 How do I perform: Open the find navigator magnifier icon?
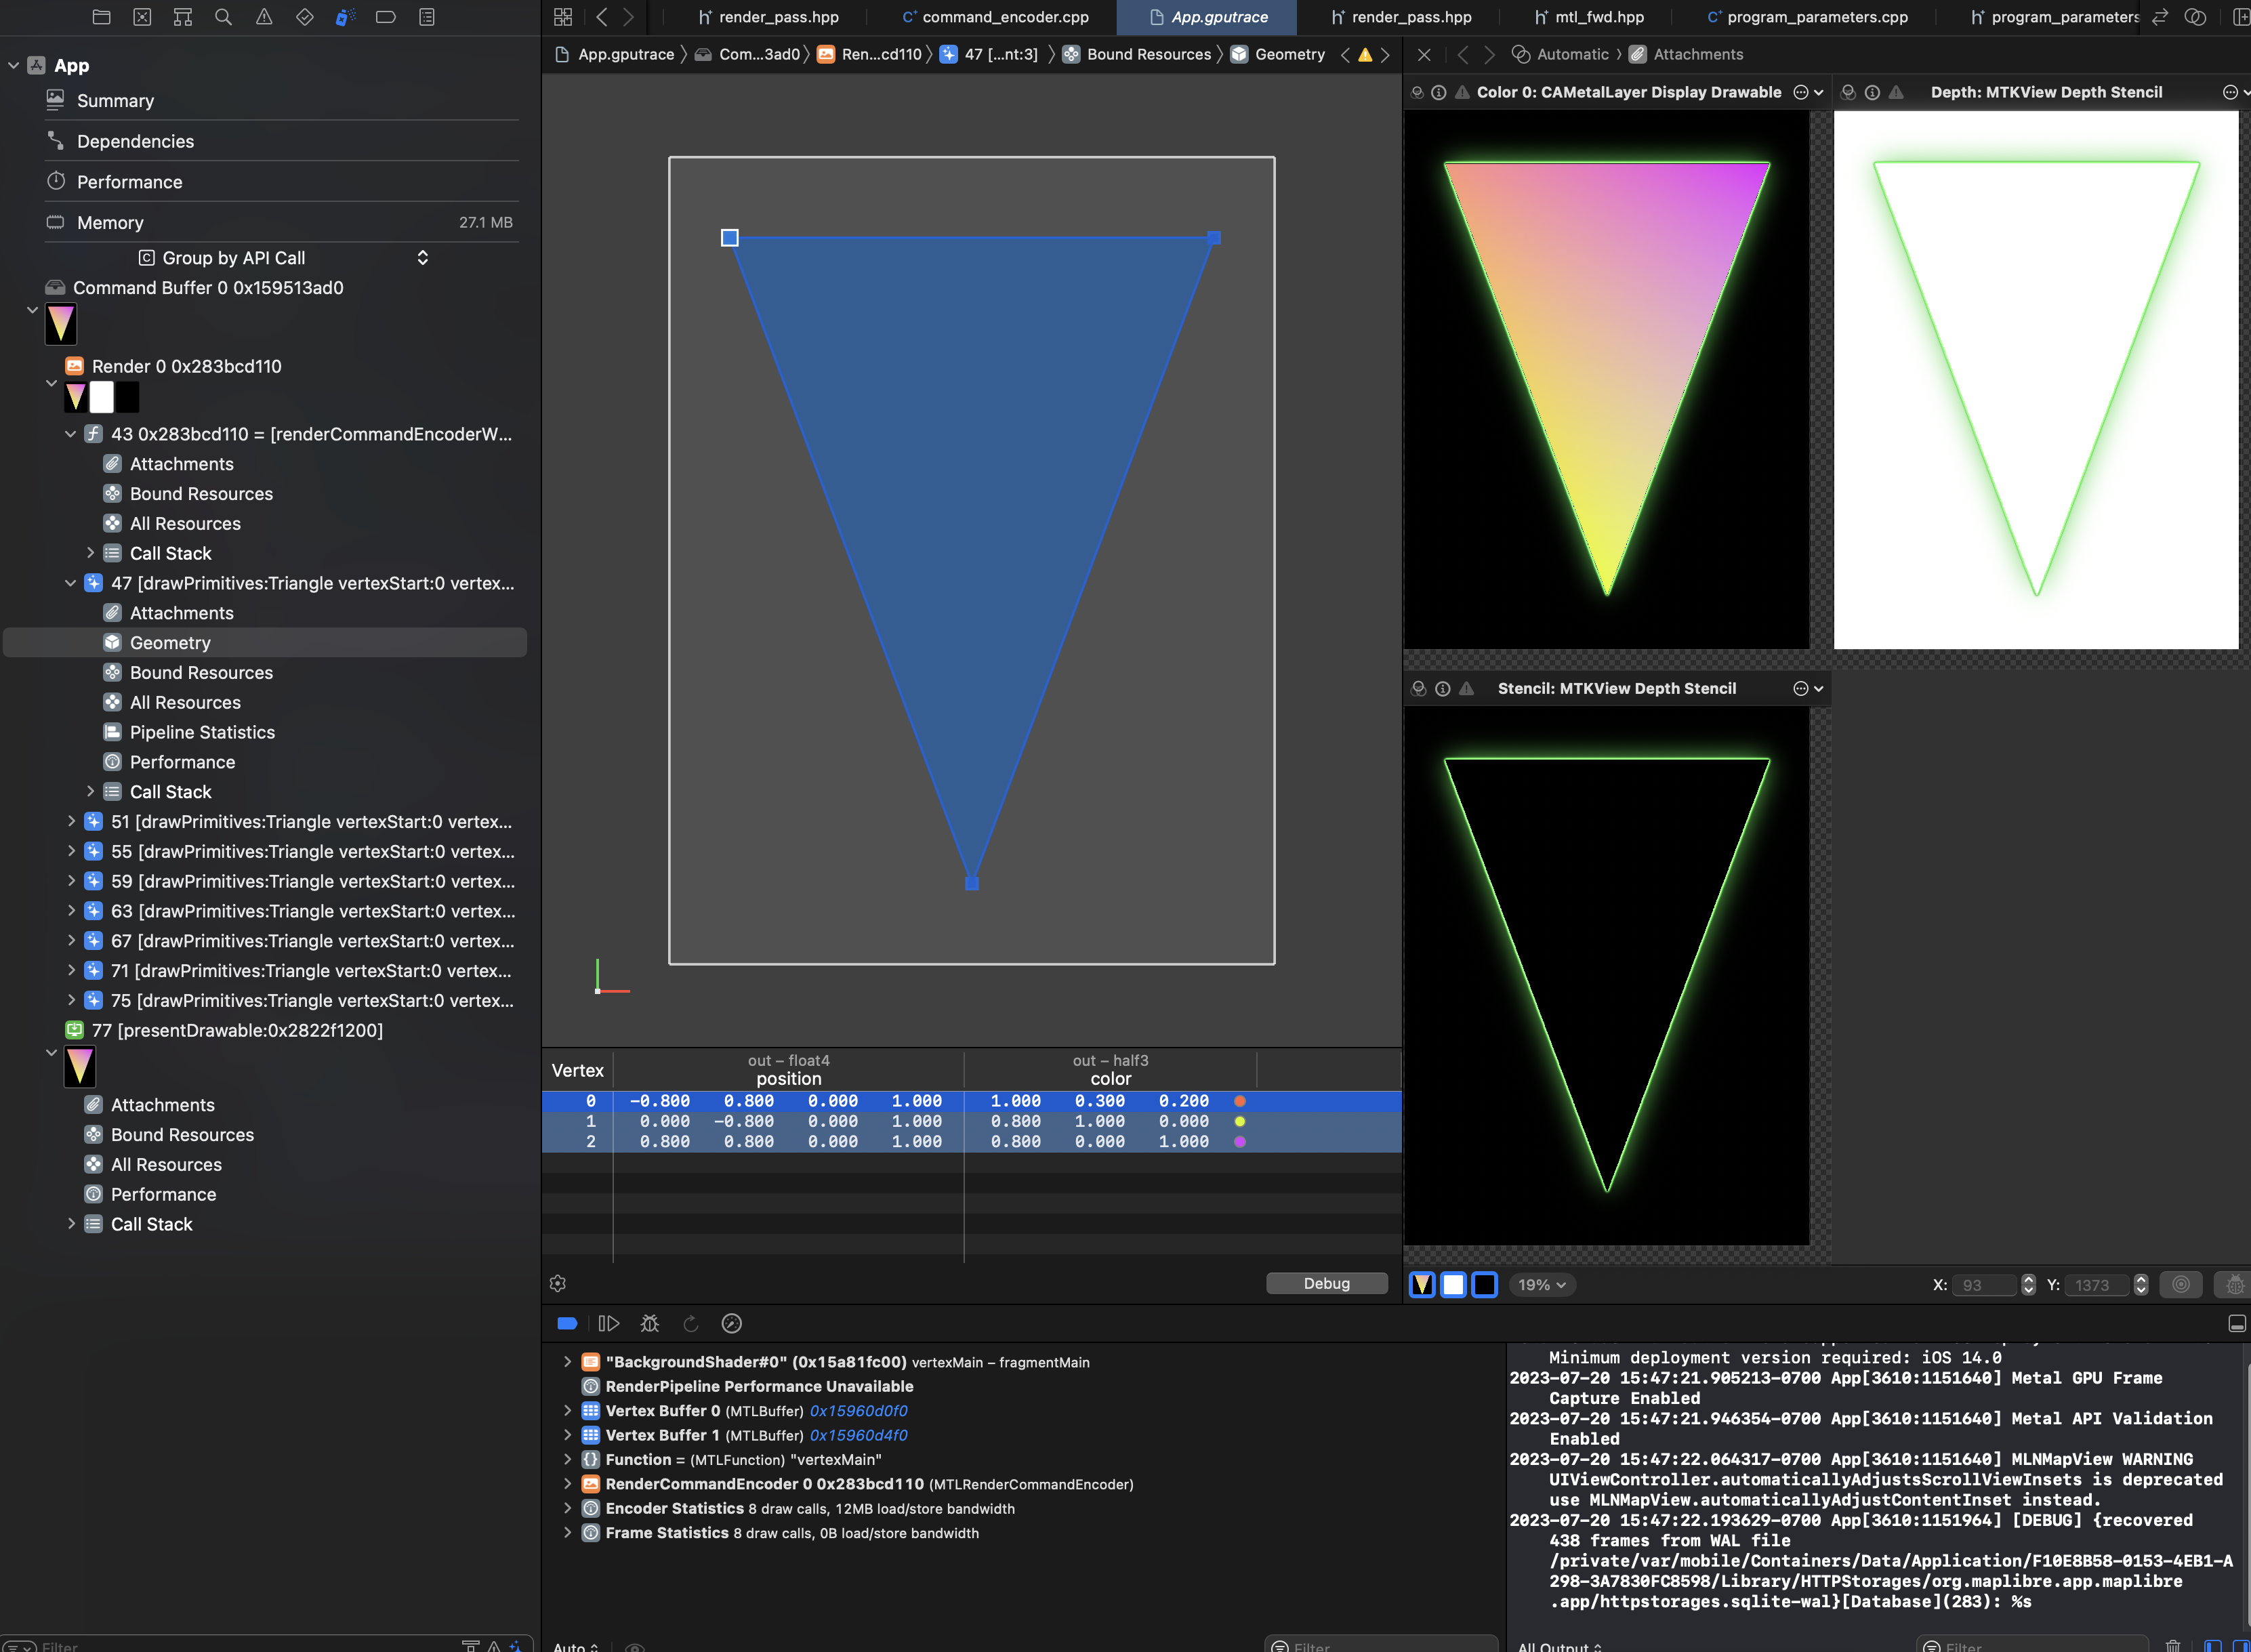click(223, 17)
